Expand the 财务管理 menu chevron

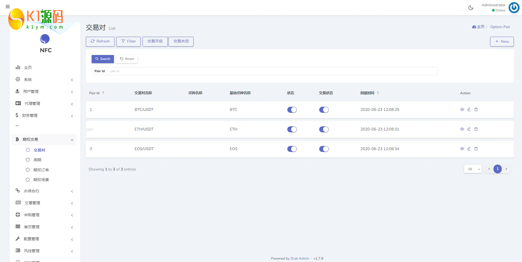tap(72, 116)
